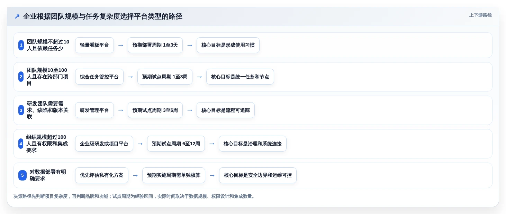Click the 核心目标是治理和系统连接 chip
The width and height of the screenshot is (506, 214).
tap(253, 144)
